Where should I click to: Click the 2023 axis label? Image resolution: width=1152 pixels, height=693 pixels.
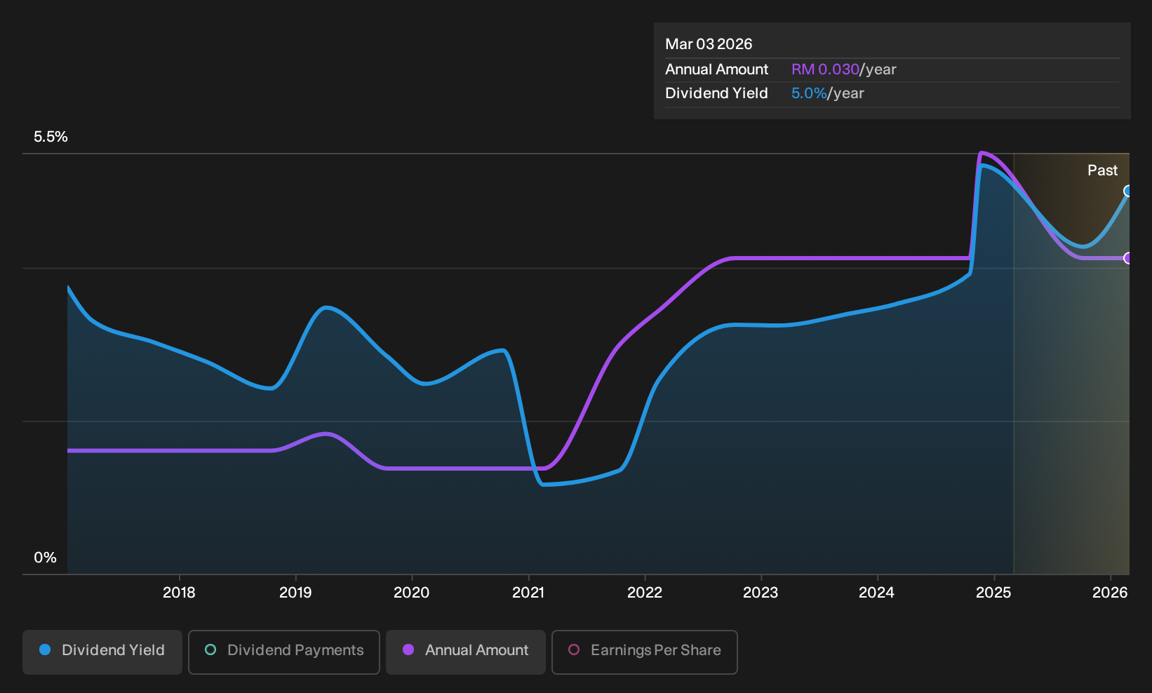[761, 593]
